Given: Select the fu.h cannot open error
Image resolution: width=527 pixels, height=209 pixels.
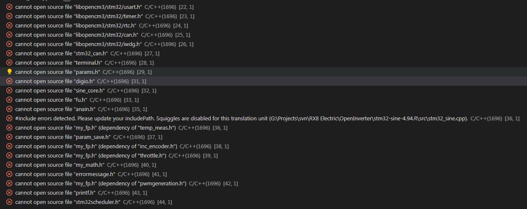Looking at the screenshot, I should (51, 100).
